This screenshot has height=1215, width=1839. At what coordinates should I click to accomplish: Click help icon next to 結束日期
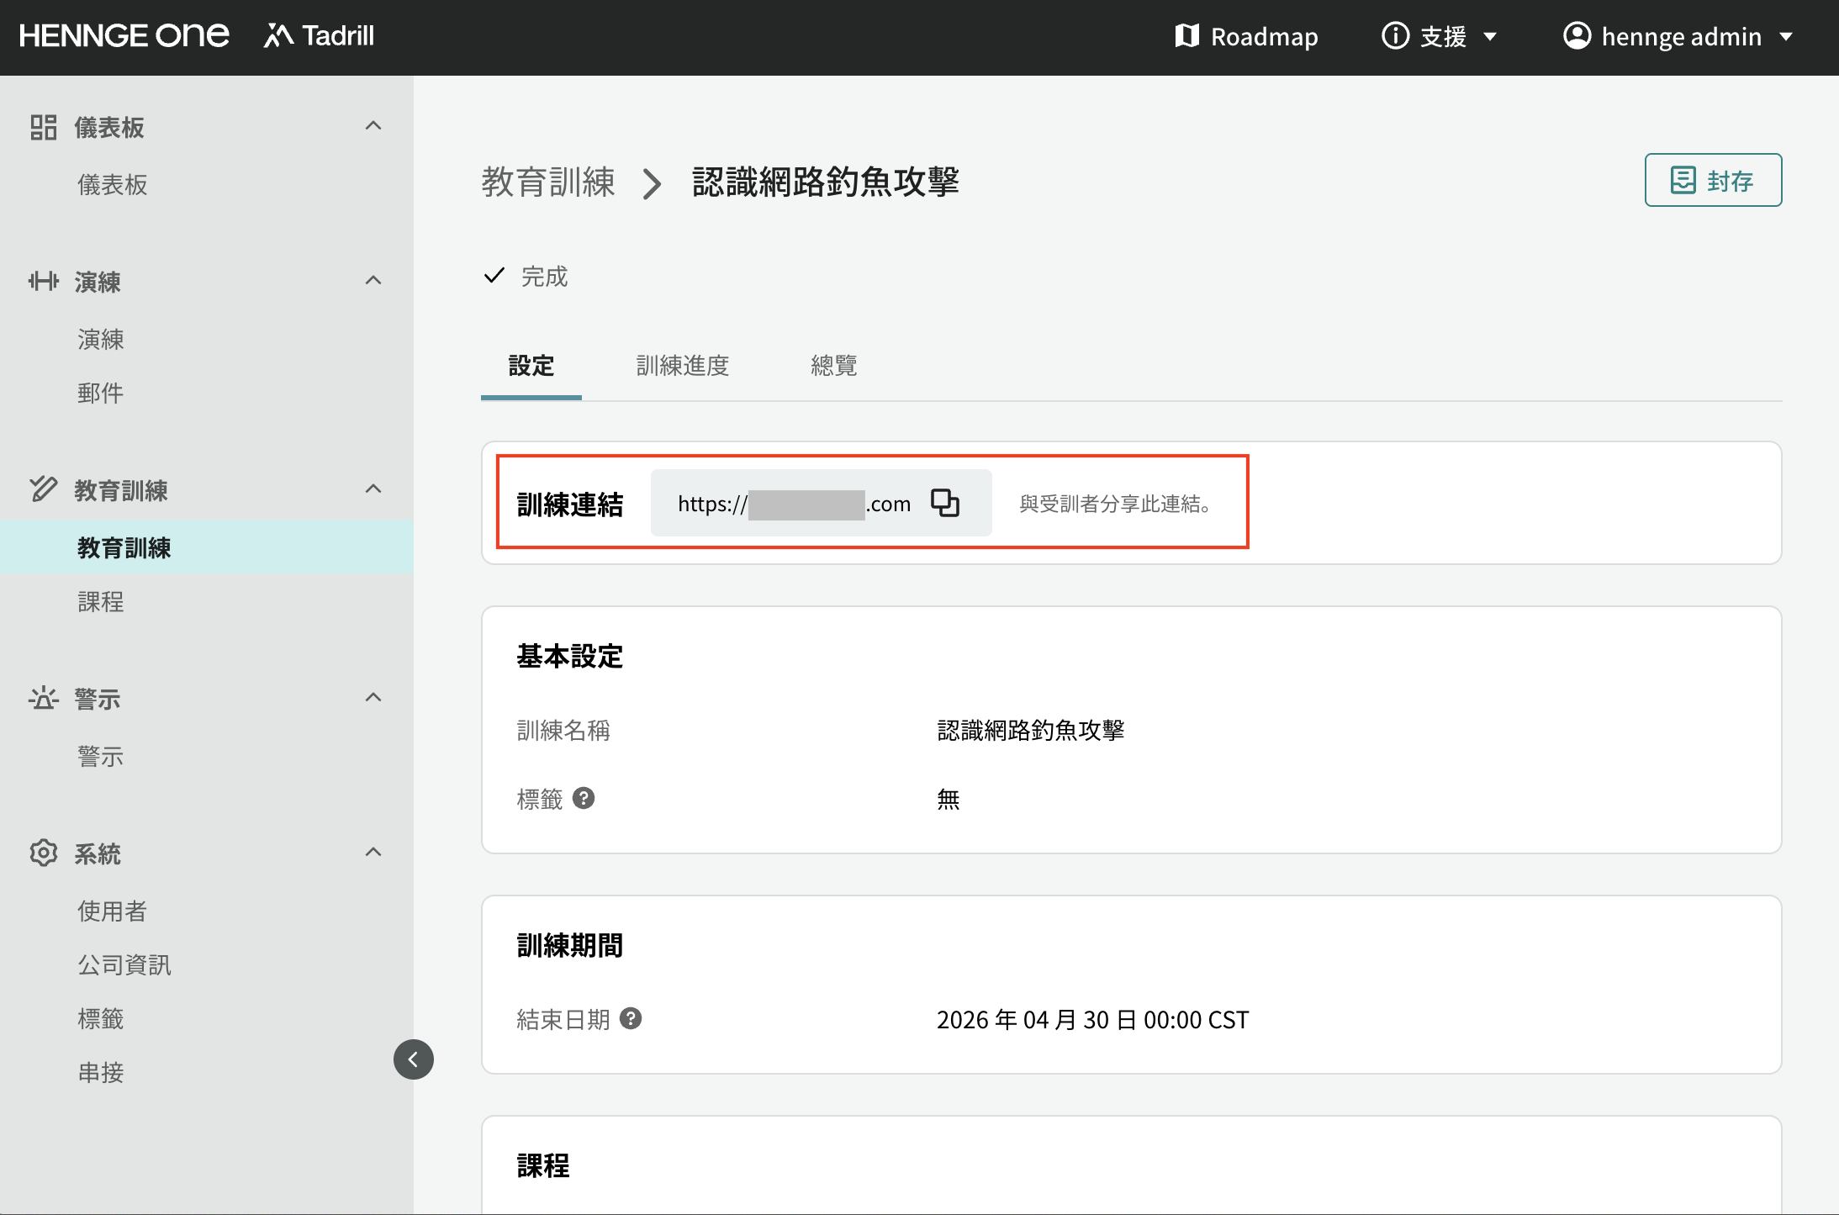pos(631,1018)
